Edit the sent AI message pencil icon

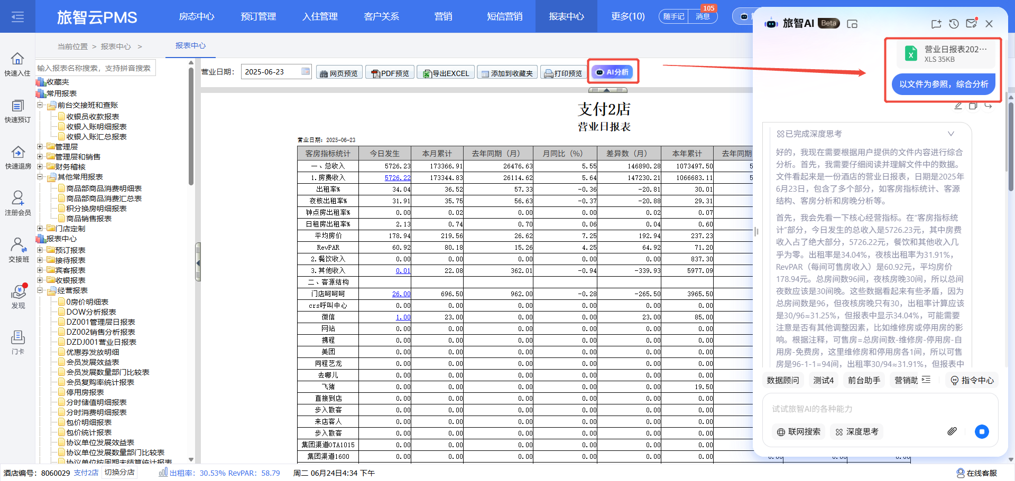958,106
